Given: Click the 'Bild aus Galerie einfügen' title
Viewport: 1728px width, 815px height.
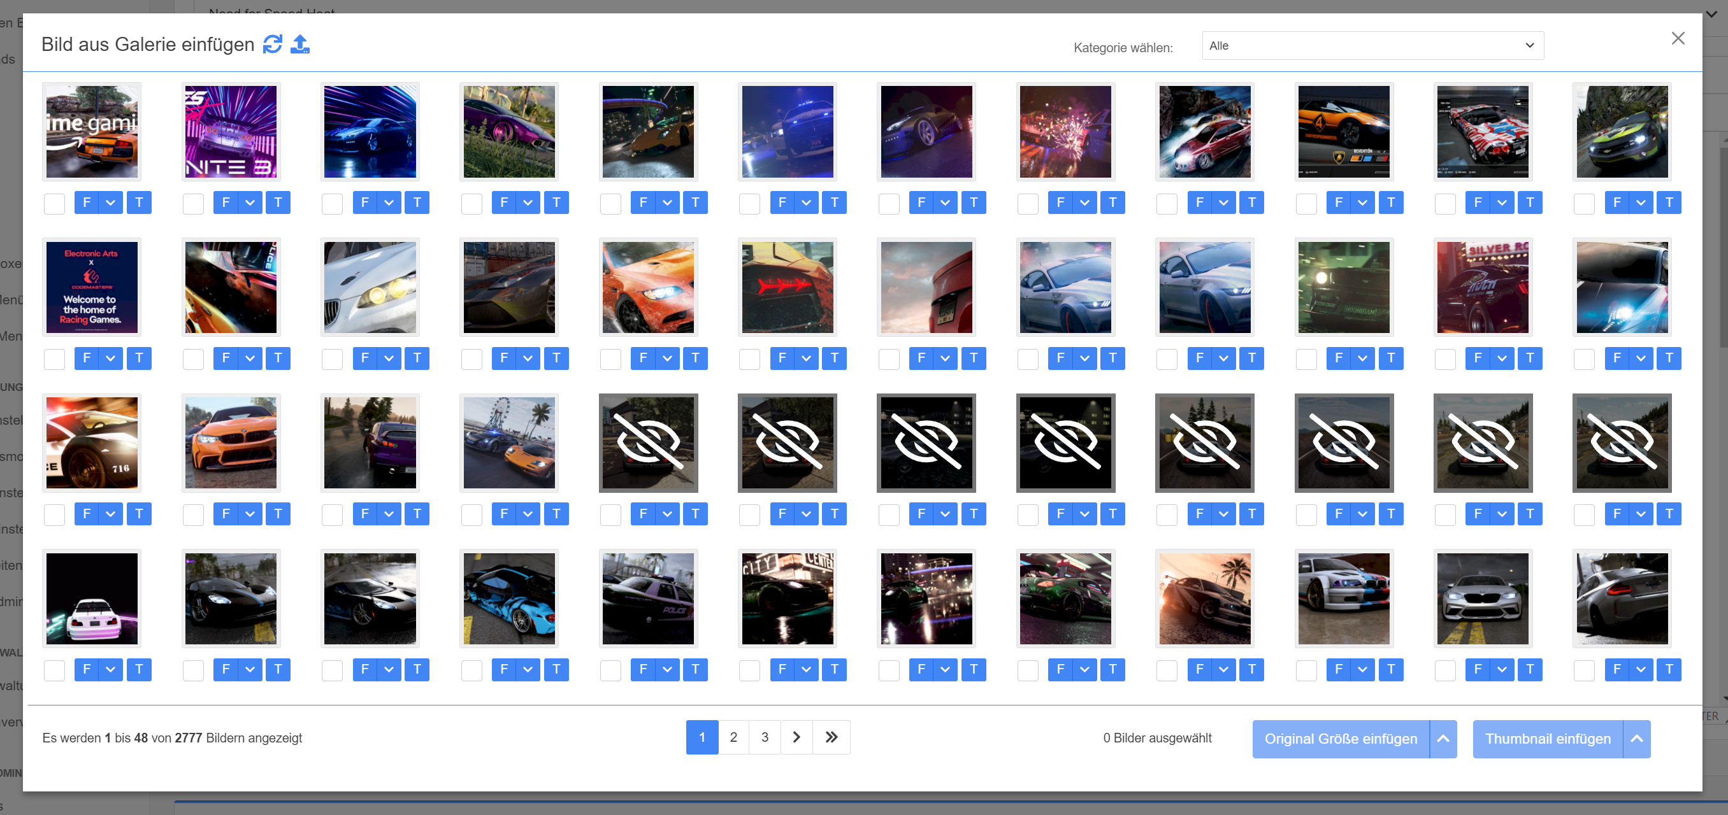Looking at the screenshot, I should (x=148, y=44).
